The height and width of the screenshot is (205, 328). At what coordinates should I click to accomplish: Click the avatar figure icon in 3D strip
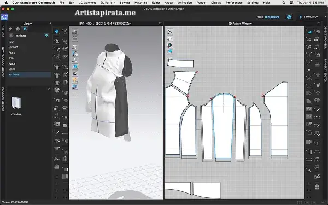pyautogui.click(x=75, y=60)
